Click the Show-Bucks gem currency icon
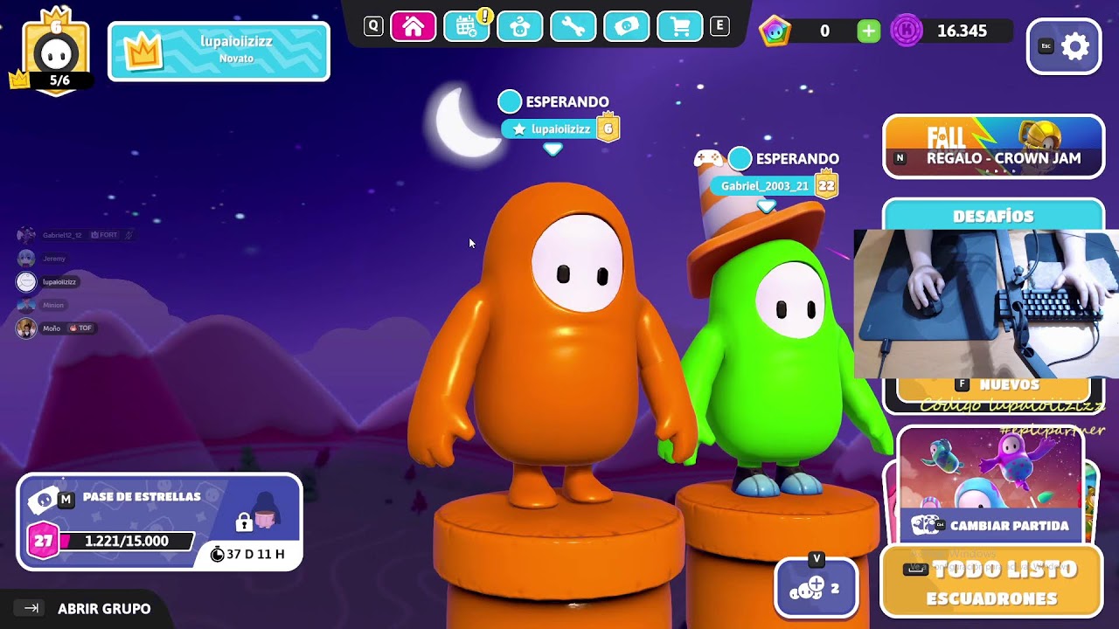The height and width of the screenshot is (629, 1119). pyautogui.click(x=775, y=31)
